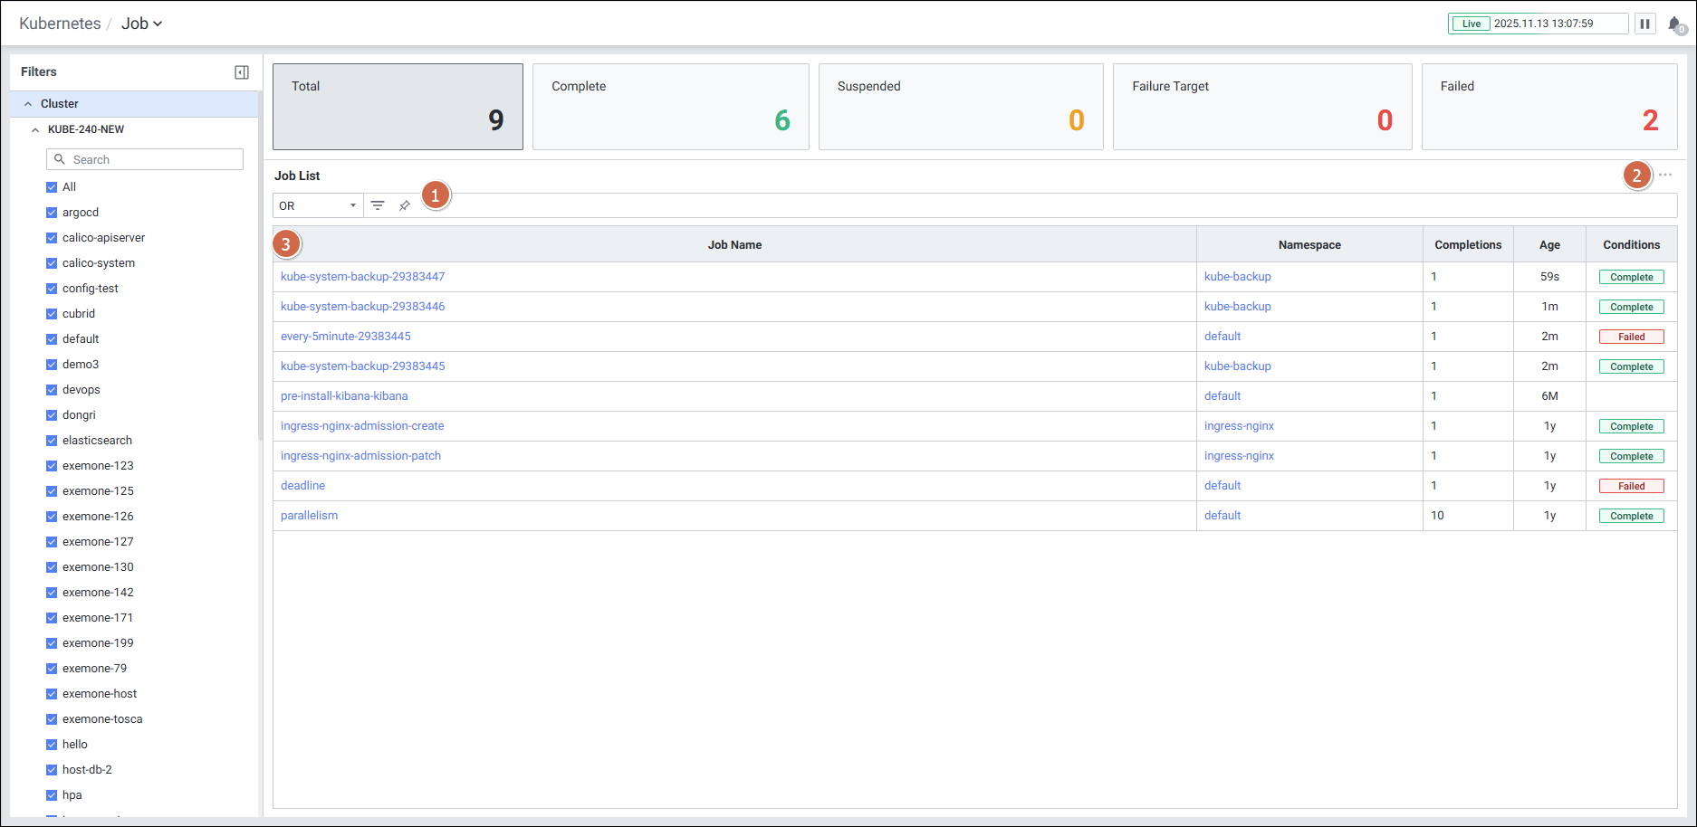Viewport: 1697px width, 827px height.
Task: Select the Failed summary card
Action: (x=1548, y=107)
